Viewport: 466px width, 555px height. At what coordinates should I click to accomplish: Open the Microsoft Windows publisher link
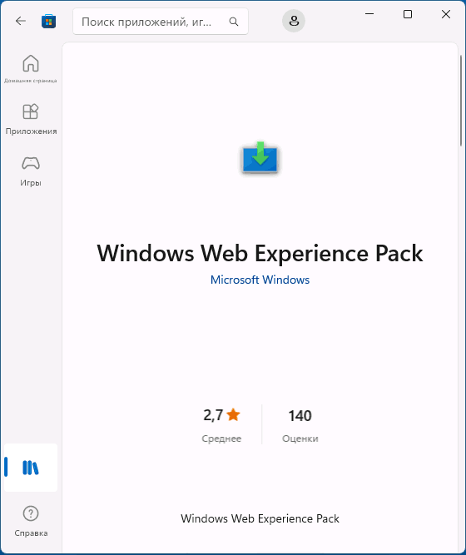(x=260, y=280)
